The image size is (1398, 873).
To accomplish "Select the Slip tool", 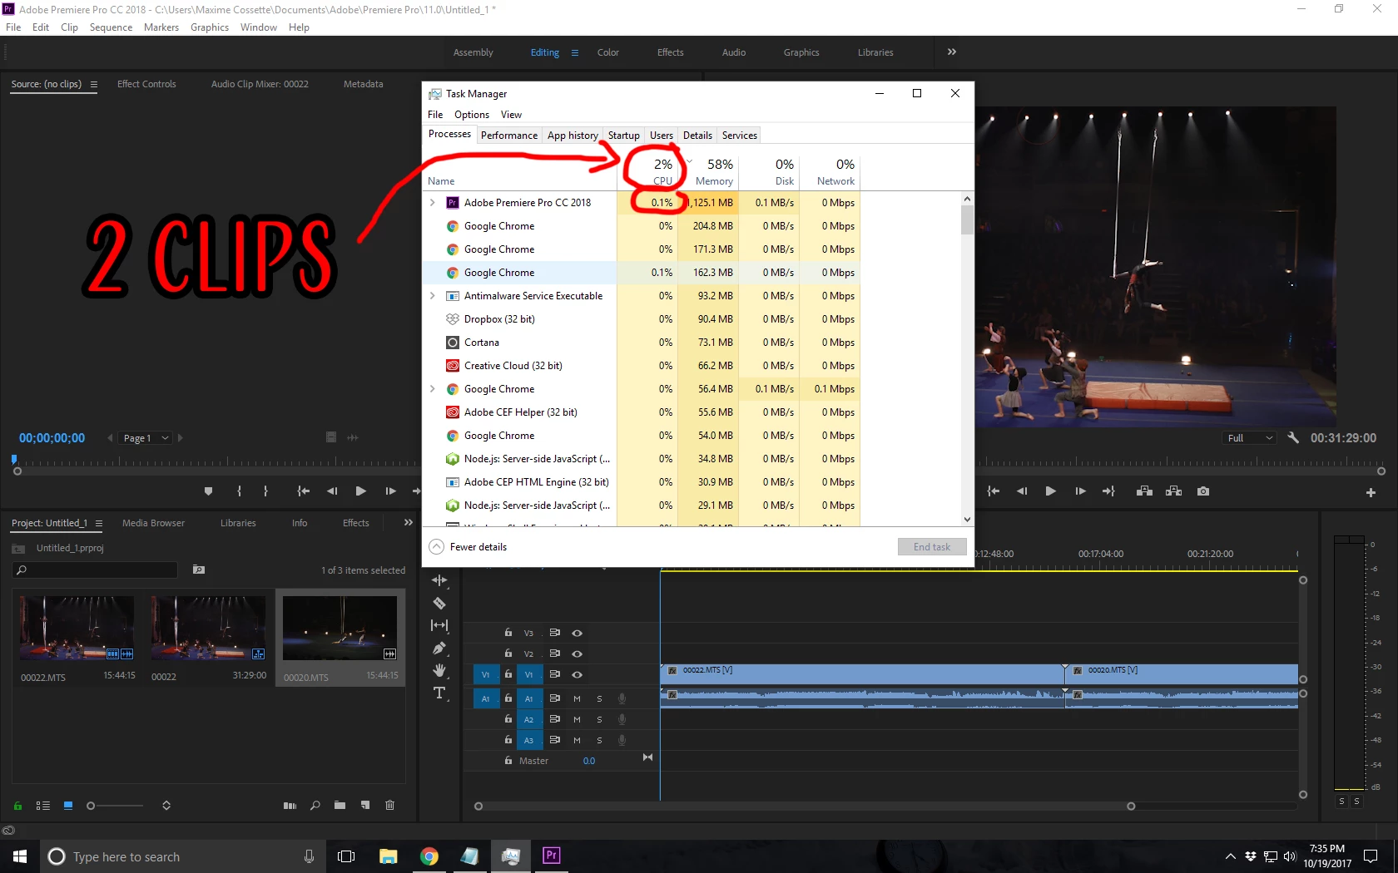I will 439,625.
